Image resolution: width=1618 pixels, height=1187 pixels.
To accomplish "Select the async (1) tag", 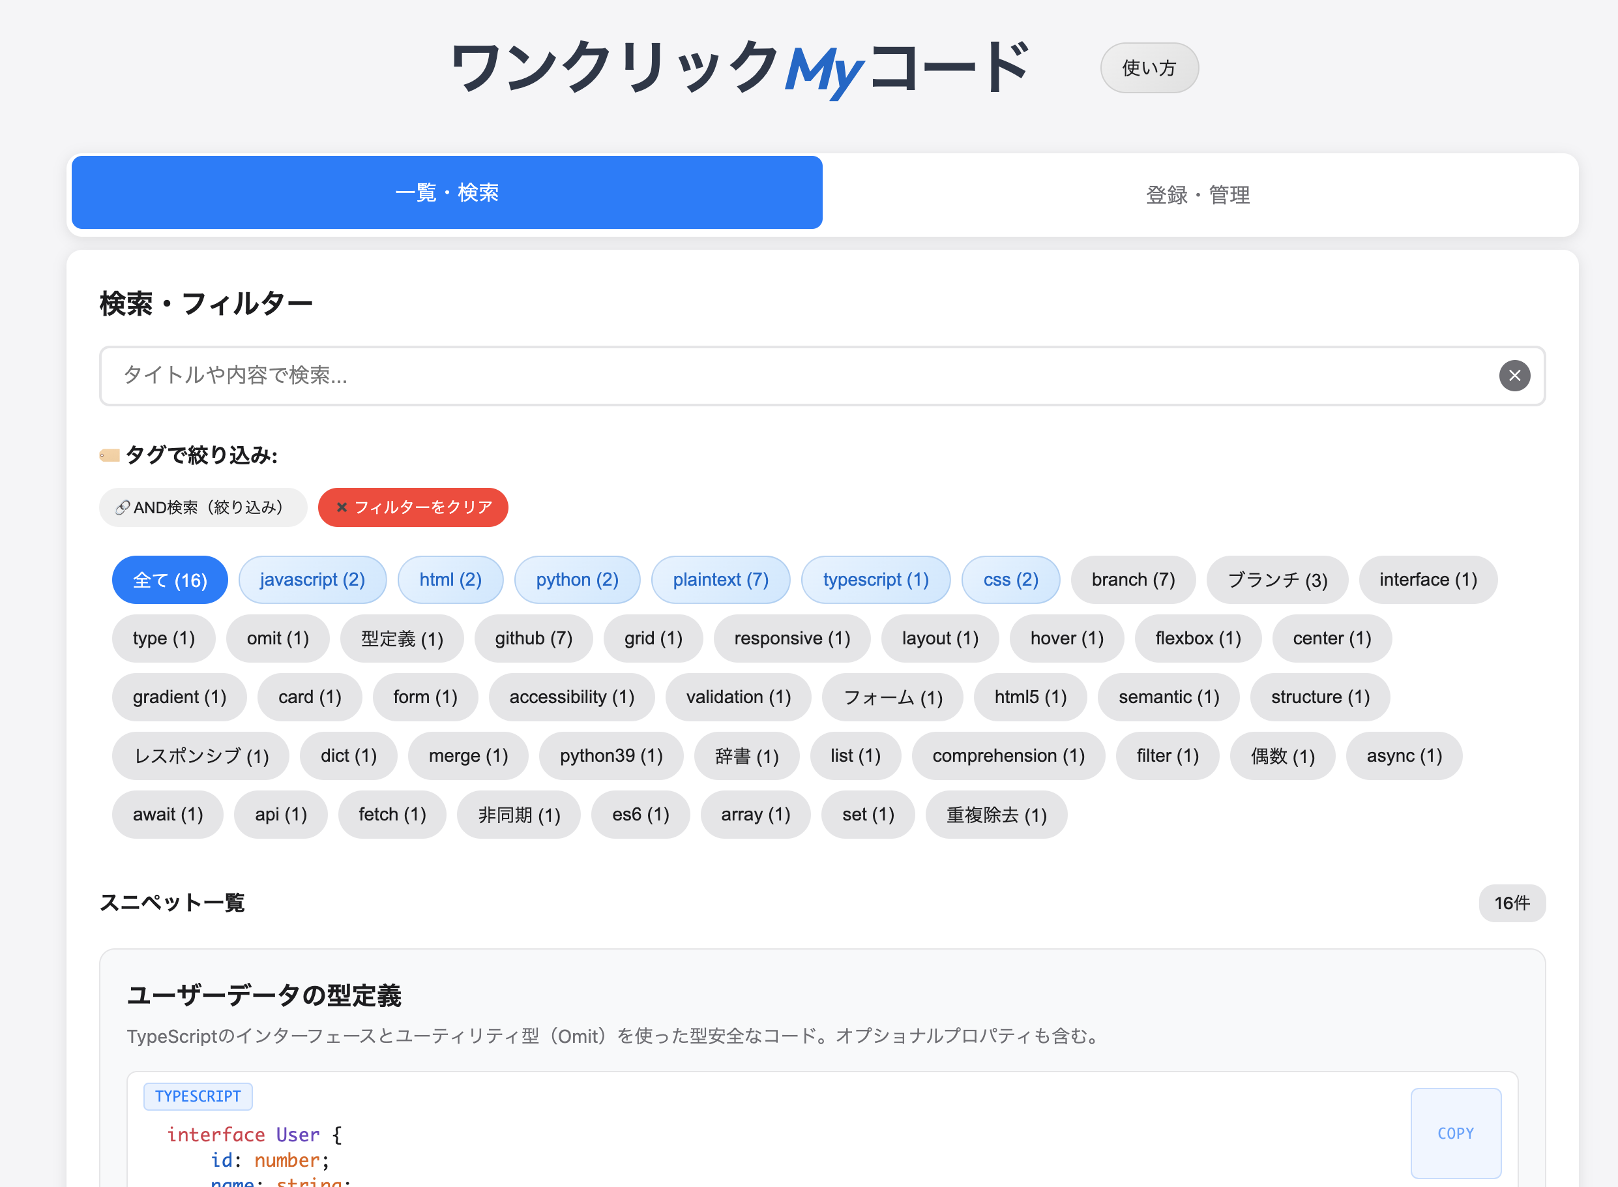I will 1404,757.
